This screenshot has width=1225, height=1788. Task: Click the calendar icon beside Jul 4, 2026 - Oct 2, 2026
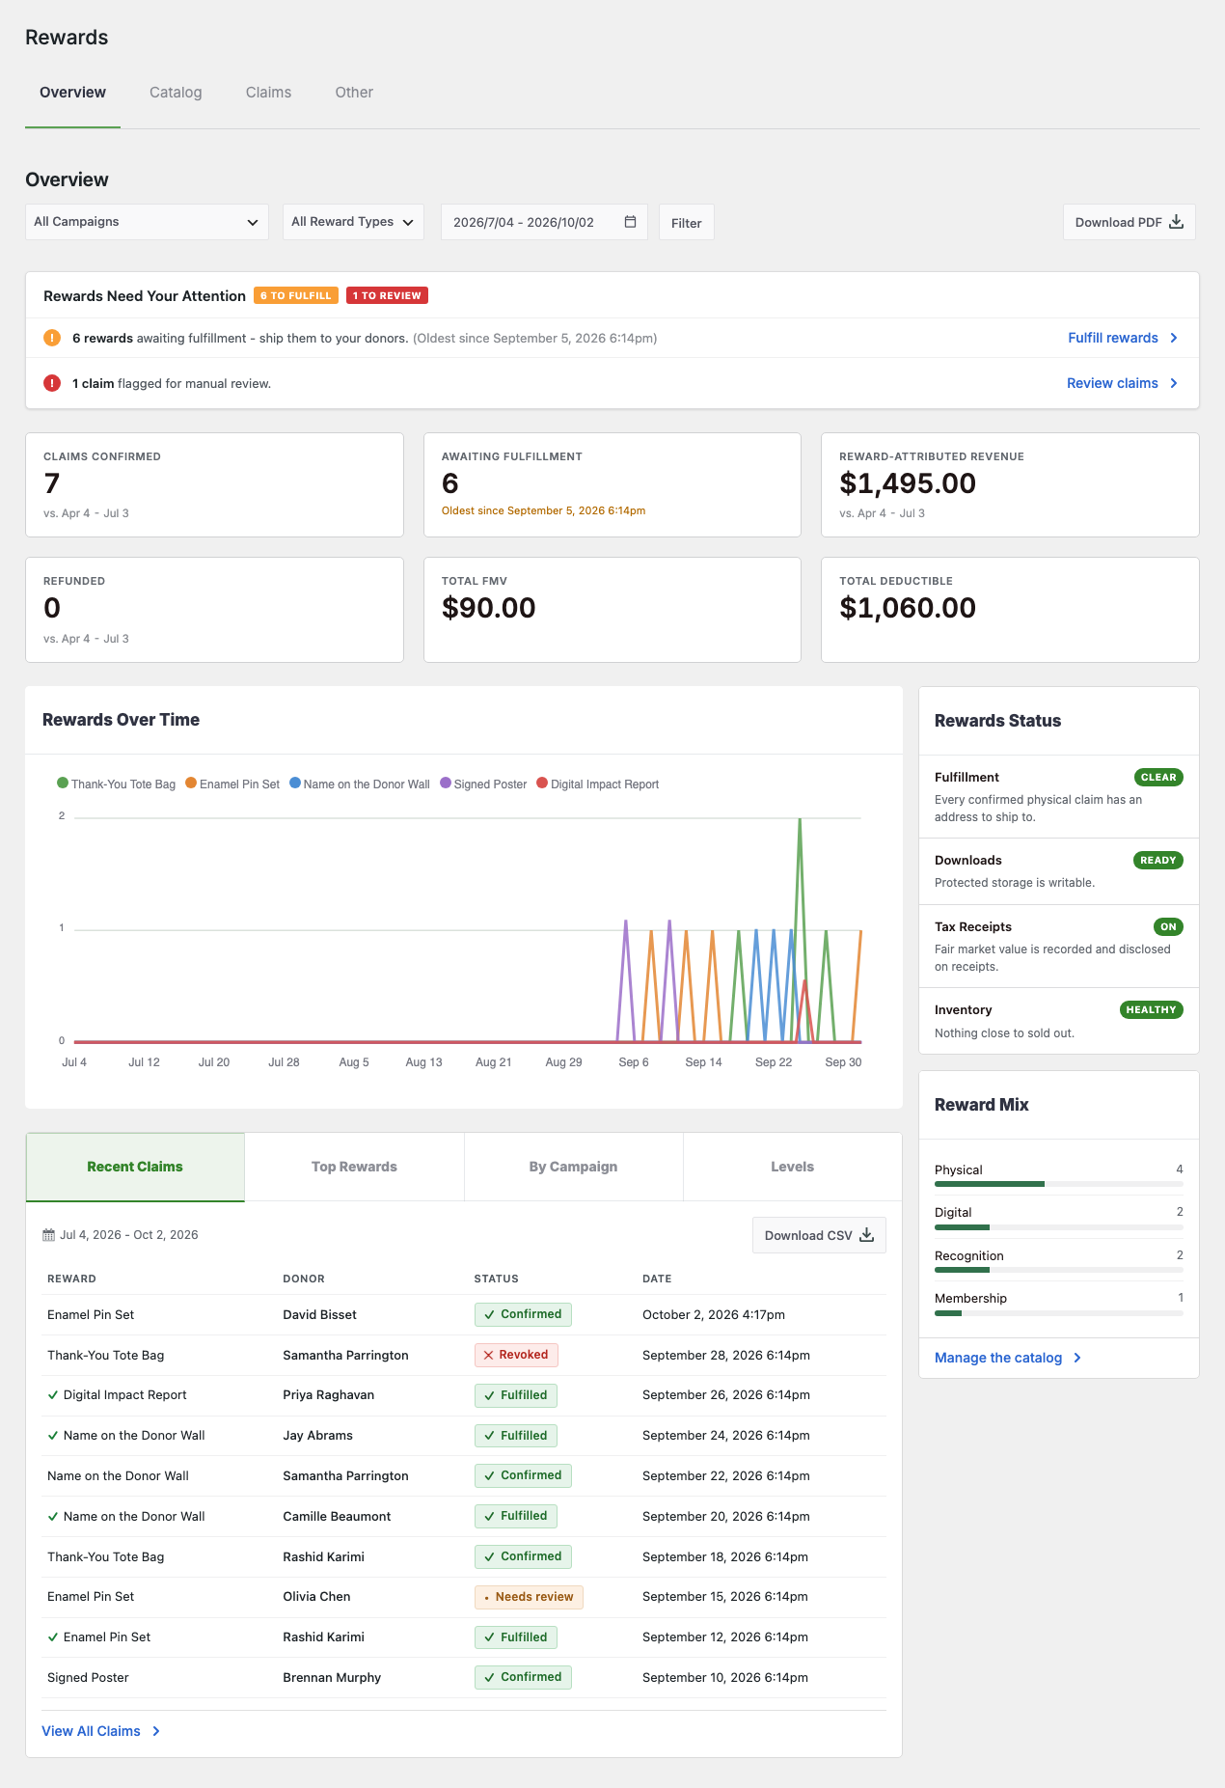click(48, 1235)
